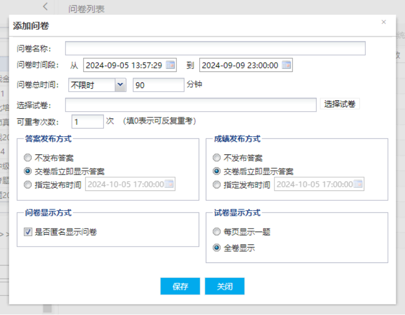The image size is (405, 315).
Task: Select 不发布答案 under 答案发布方式
Action: click(28, 158)
